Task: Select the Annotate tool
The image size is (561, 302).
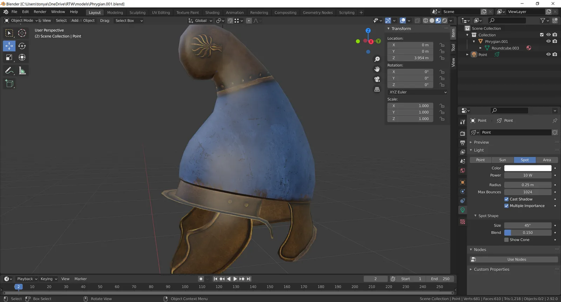Action: 9,71
